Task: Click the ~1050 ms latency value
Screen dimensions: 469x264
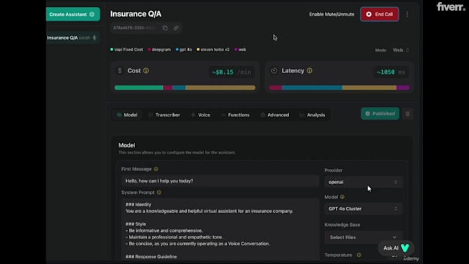Action: (390, 72)
